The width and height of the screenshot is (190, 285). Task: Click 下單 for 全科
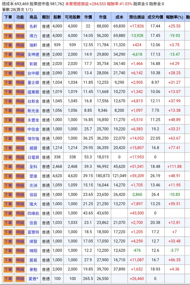click(x=8, y=167)
